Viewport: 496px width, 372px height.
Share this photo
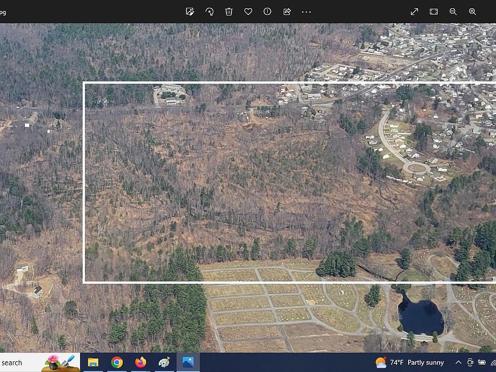pos(287,11)
